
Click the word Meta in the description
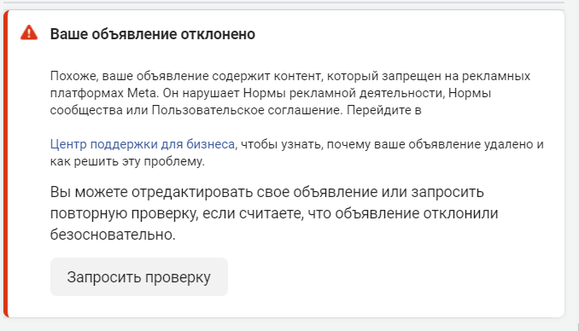coord(142,93)
